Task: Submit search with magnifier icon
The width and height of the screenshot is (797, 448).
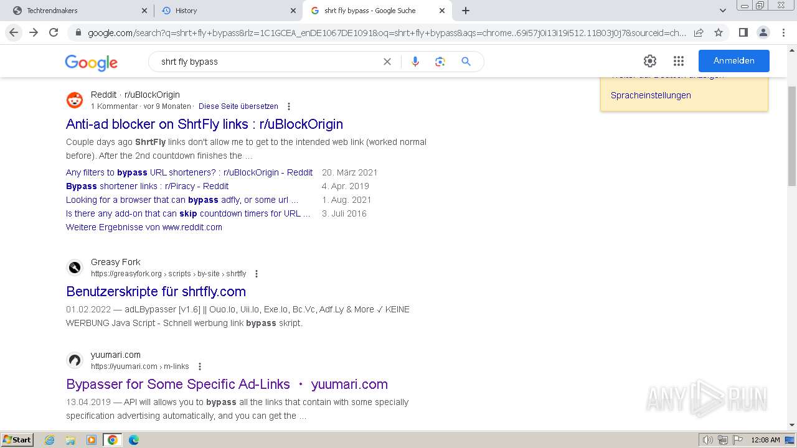Action: 466,62
